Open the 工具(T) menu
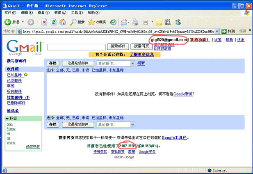This screenshot has height=174, width=253. [77, 13]
